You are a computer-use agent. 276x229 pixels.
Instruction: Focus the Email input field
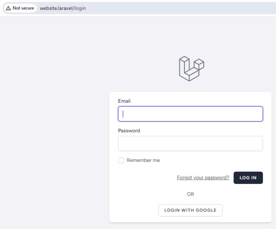190,114
